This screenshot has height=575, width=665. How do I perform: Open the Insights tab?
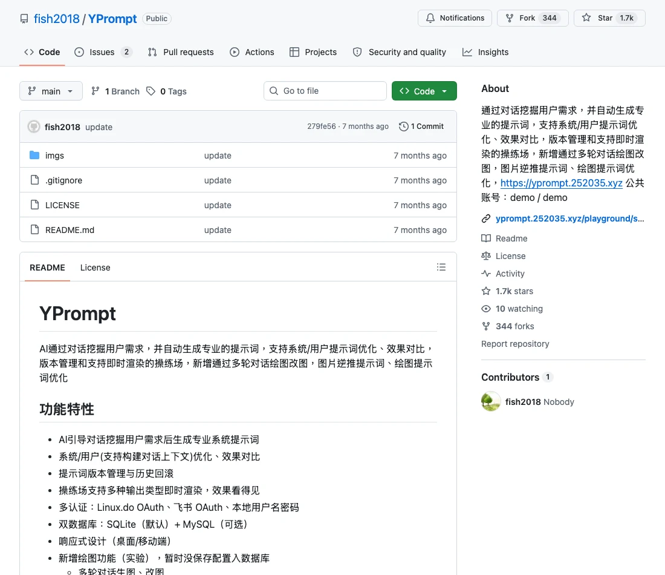pos(485,52)
